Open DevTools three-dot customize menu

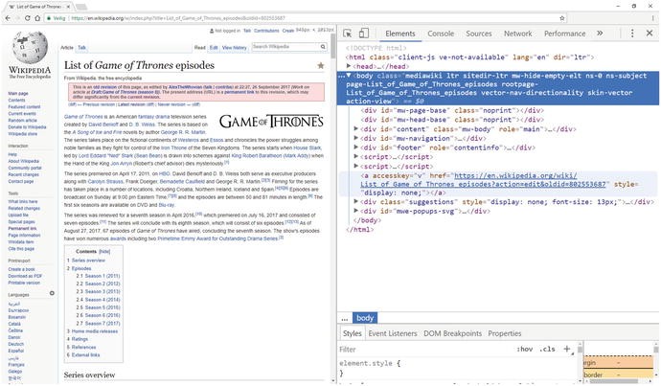pyautogui.click(x=632, y=34)
